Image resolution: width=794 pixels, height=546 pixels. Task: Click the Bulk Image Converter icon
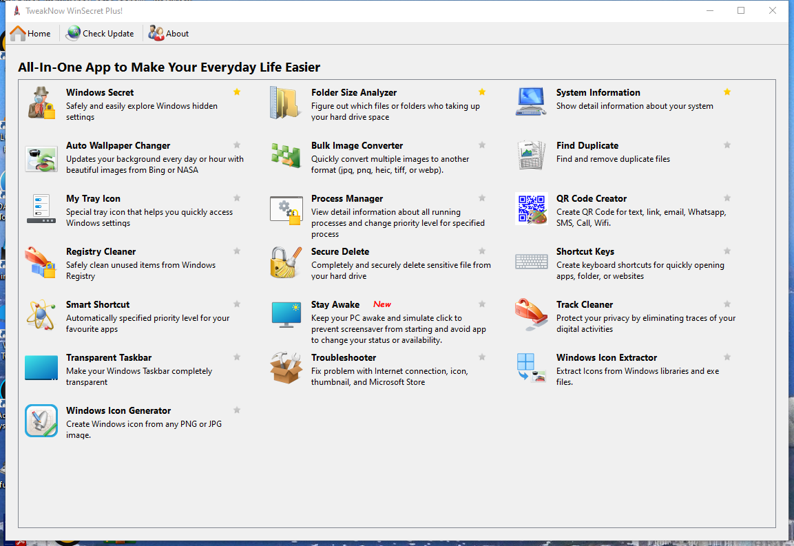[285, 156]
